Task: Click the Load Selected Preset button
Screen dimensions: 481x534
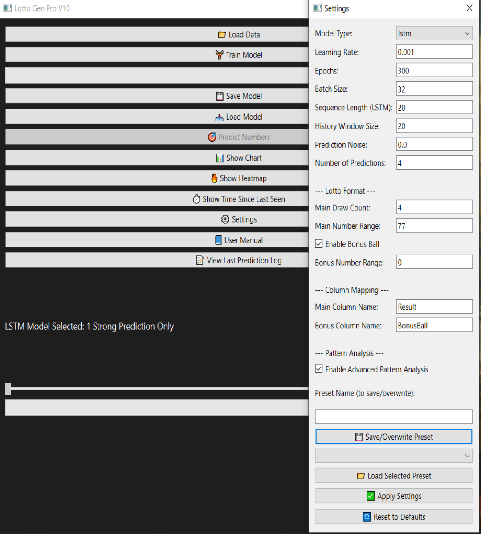Action: [393, 476]
